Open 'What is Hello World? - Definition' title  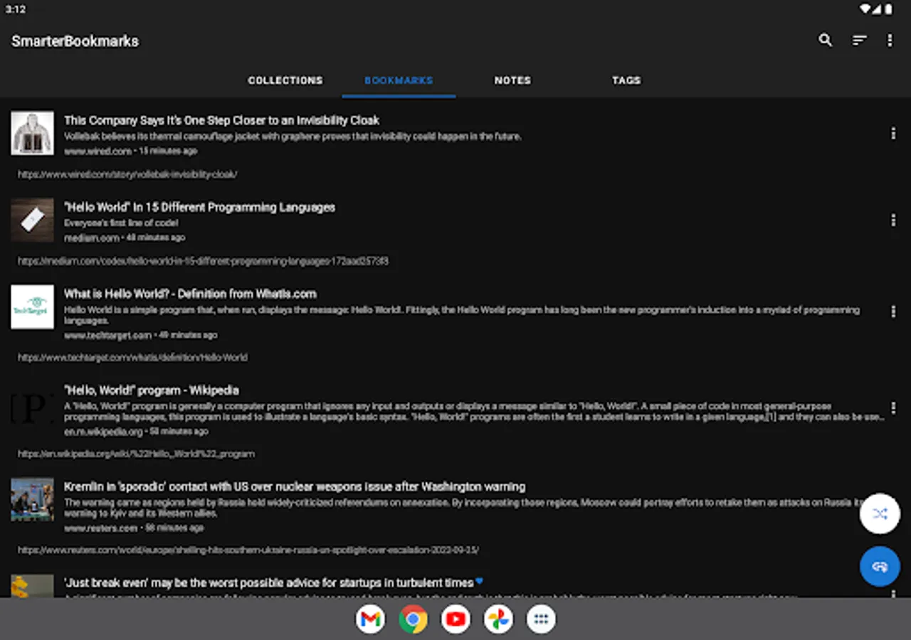190,294
